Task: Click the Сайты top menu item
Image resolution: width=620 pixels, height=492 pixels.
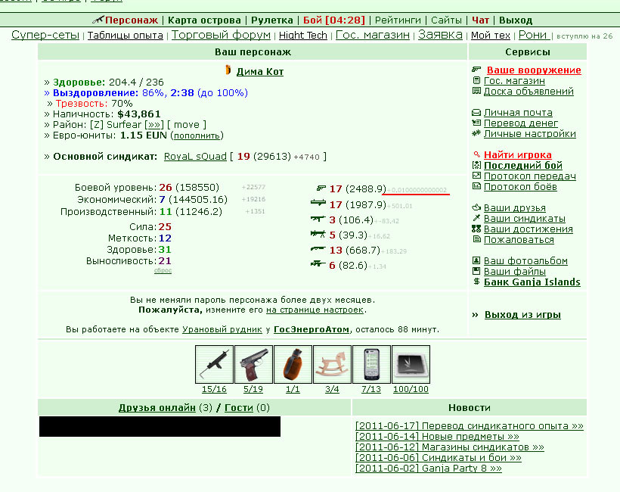Action: 446,20
